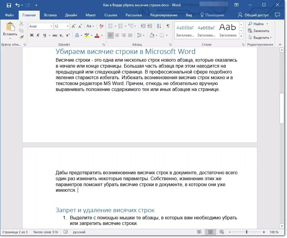Justify the paragraph text
The image size is (287, 238).
[x=130, y=35]
